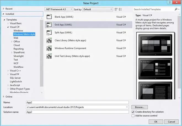Screen dimensions: 182x126
Task: Open the .NET Framework 4.5 dropdown
Action: [59, 9]
